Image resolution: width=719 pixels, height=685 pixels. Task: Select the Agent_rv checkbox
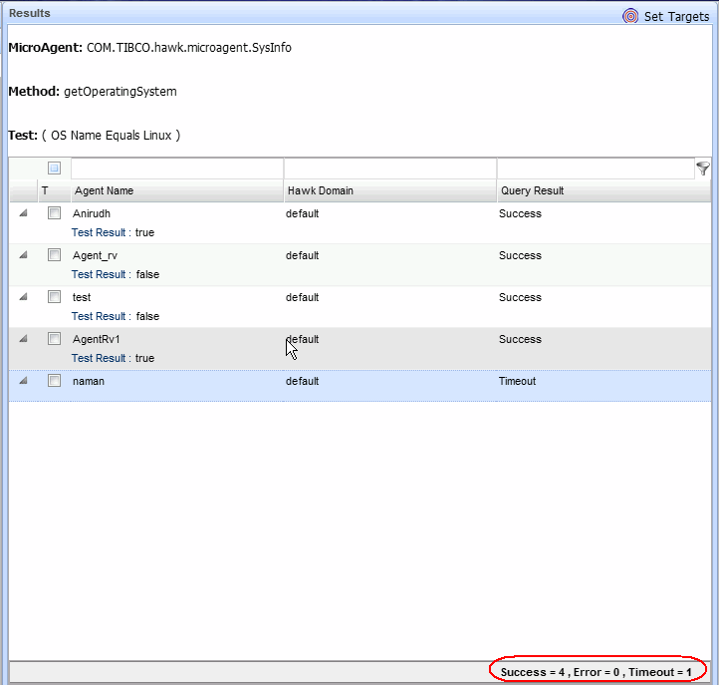(x=55, y=255)
